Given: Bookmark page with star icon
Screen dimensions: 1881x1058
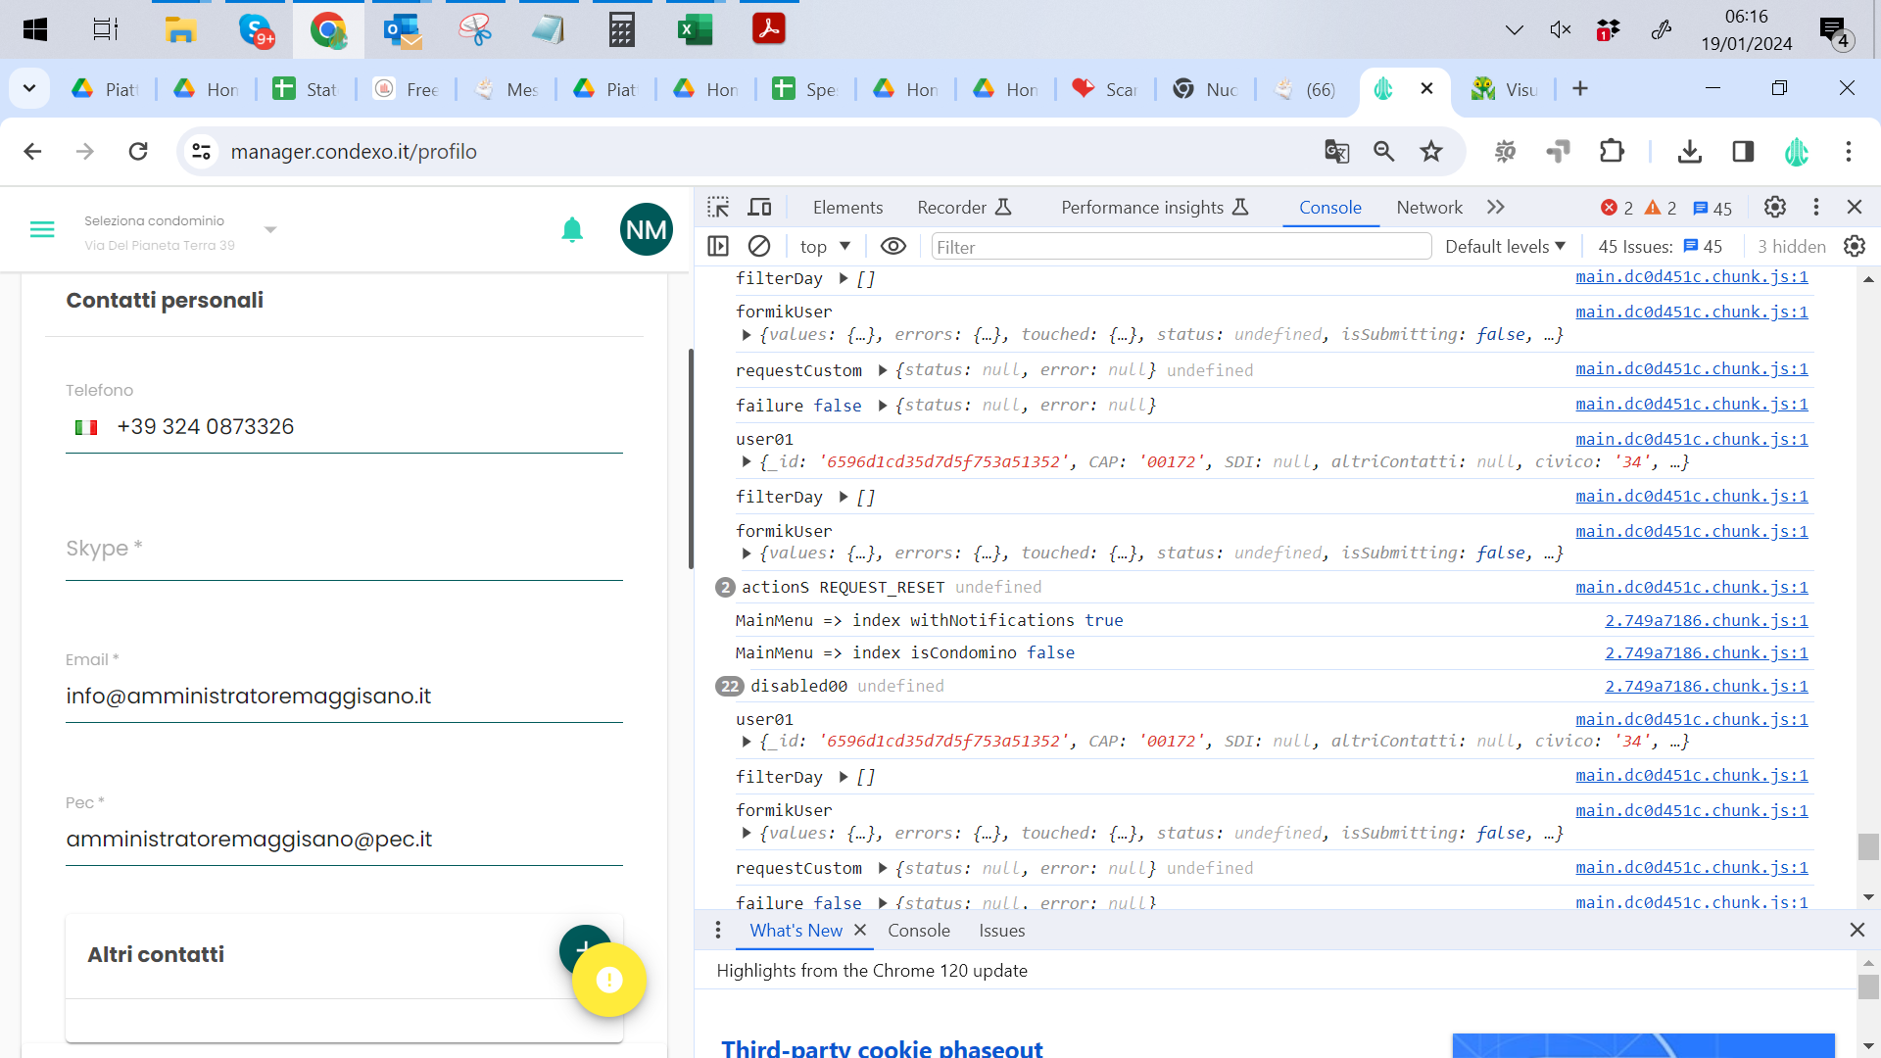Looking at the screenshot, I should (x=1431, y=152).
